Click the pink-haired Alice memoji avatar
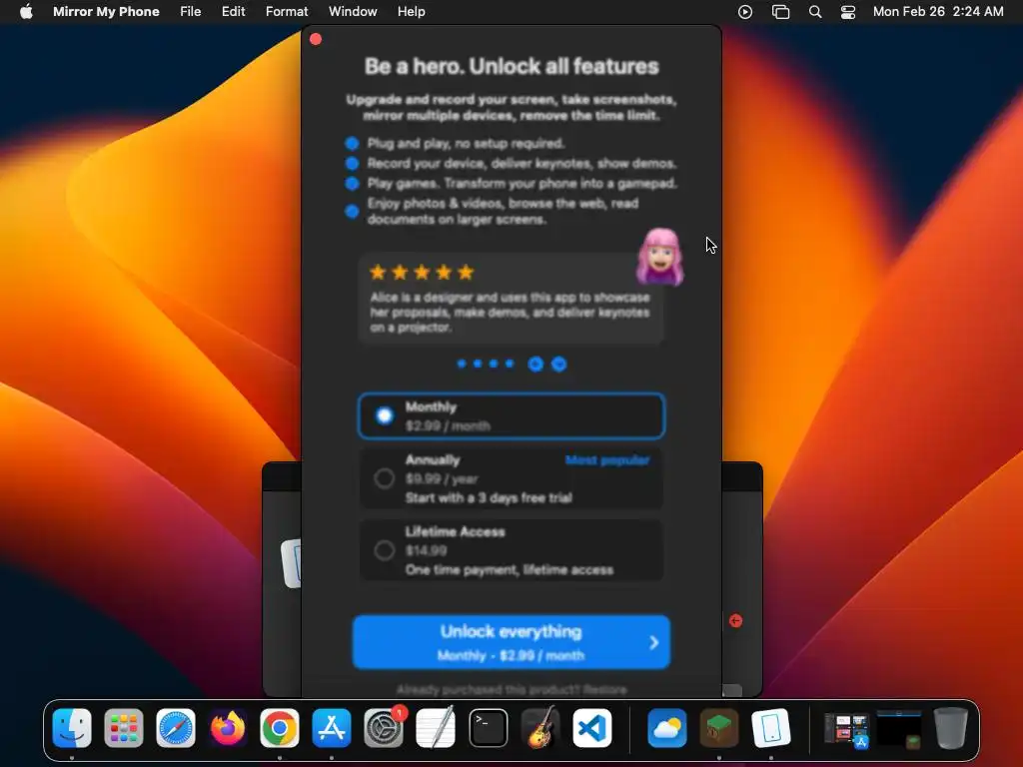This screenshot has height=767, width=1023. [660, 257]
